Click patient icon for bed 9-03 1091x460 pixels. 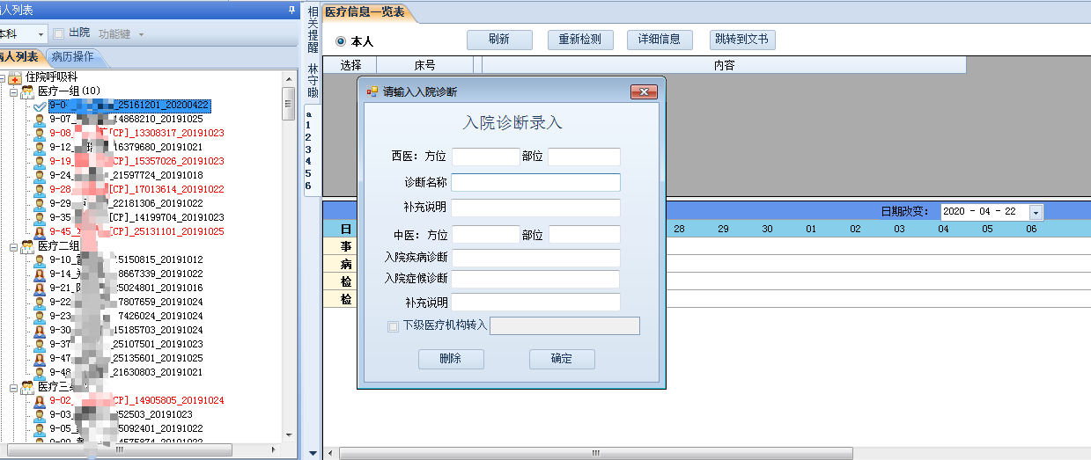40,414
